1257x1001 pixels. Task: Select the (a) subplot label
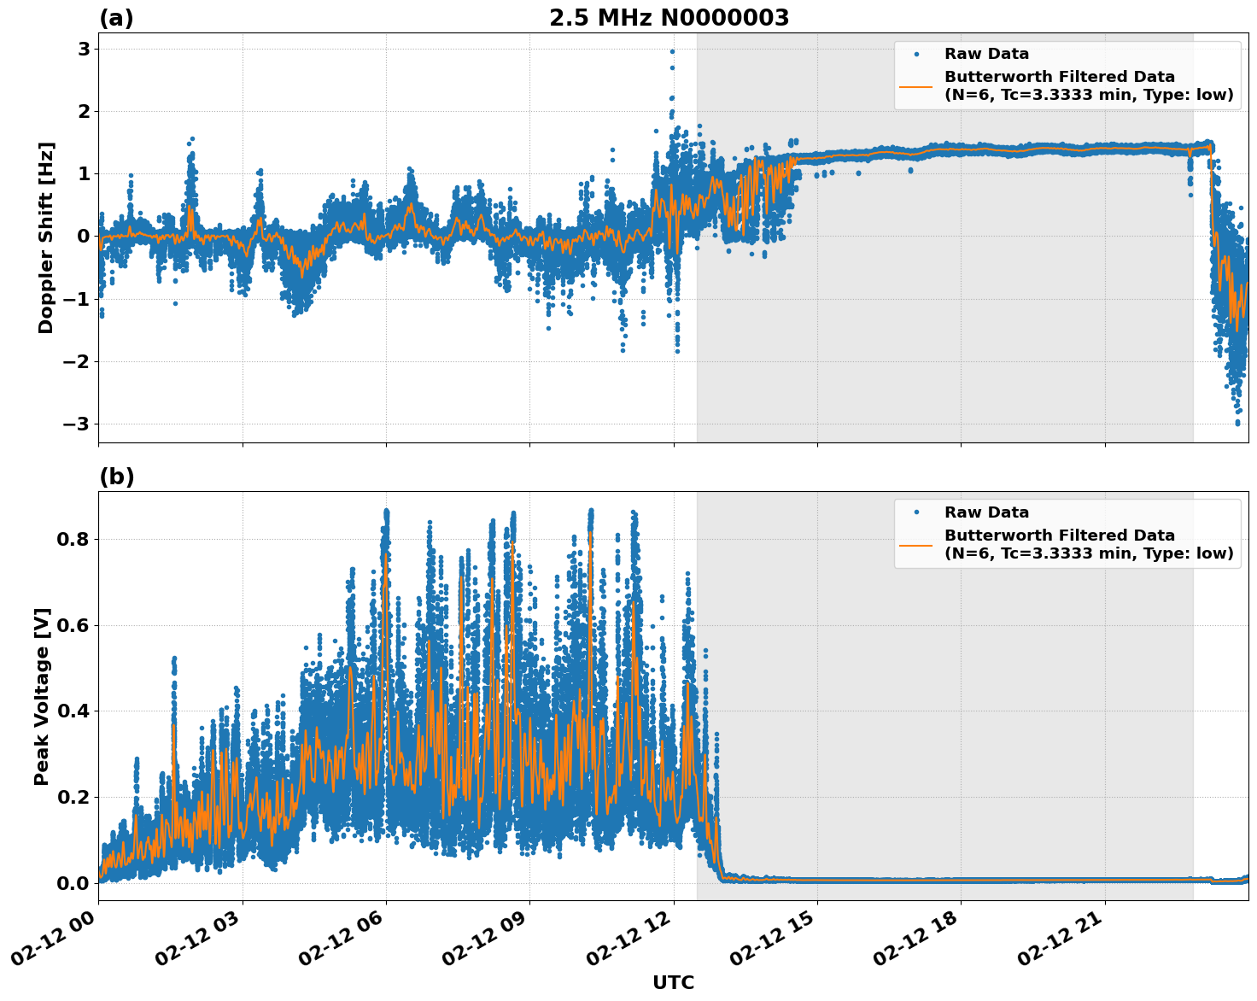click(x=117, y=15)
